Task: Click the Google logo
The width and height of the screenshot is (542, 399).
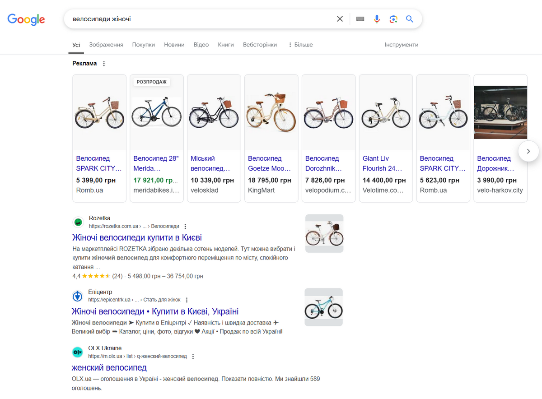Action: point(26,19)
